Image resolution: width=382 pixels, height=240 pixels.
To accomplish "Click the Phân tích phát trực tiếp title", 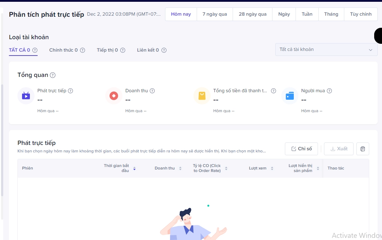I will tap(47, 14).
